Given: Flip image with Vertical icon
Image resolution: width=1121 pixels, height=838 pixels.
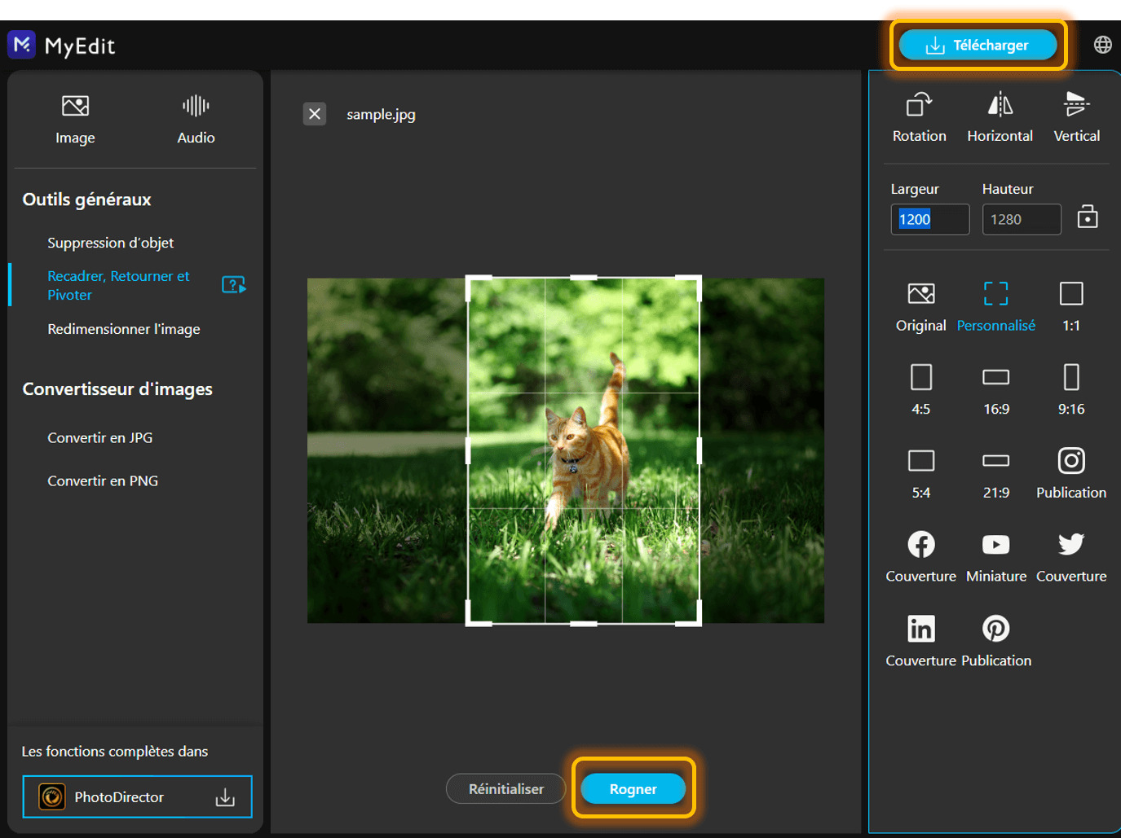Looking at the screenshot, I should click(1076, 106).
